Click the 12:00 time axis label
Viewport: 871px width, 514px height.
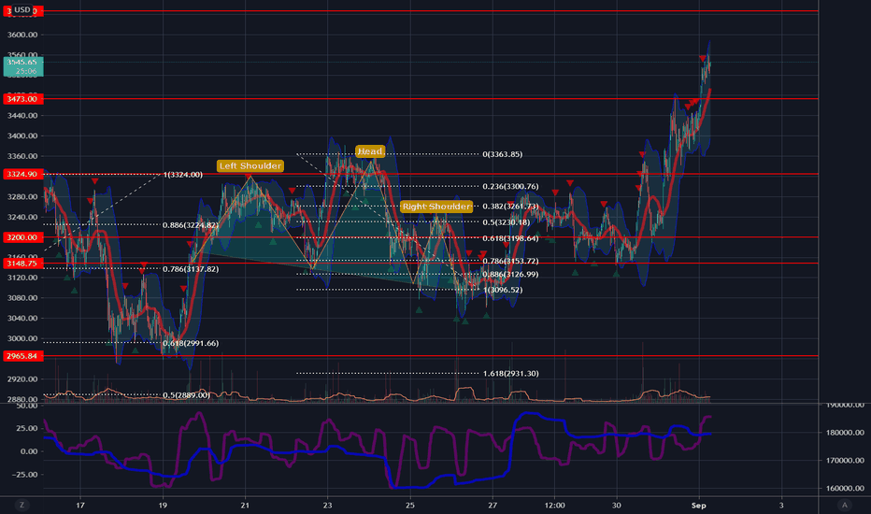pyautogui.click(x=554, y=505)
